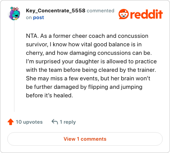Click the orange upvote arrow icon
The width and height of the screenshot is (170, 153).
[x=11, y=122]
